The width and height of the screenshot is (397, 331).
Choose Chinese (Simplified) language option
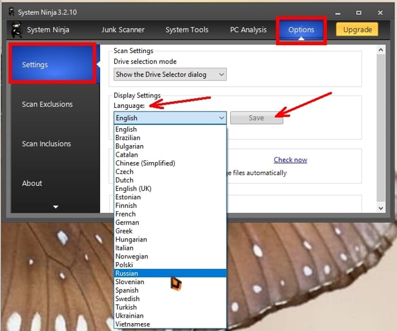pos(170,163)
